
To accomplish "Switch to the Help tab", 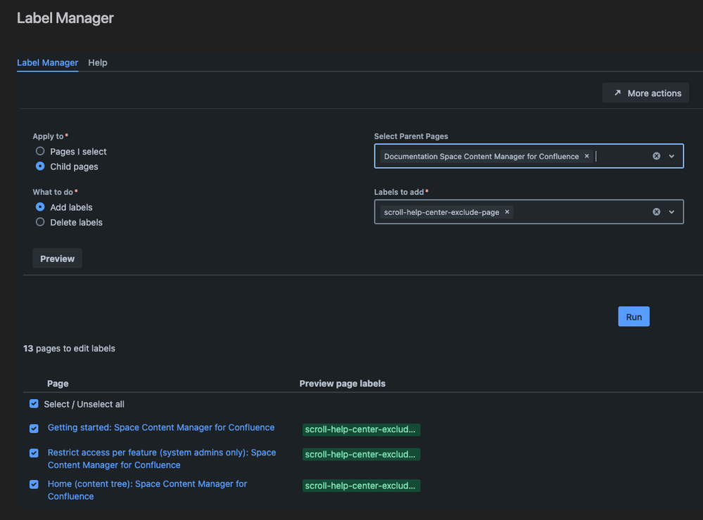I will 98,63.
